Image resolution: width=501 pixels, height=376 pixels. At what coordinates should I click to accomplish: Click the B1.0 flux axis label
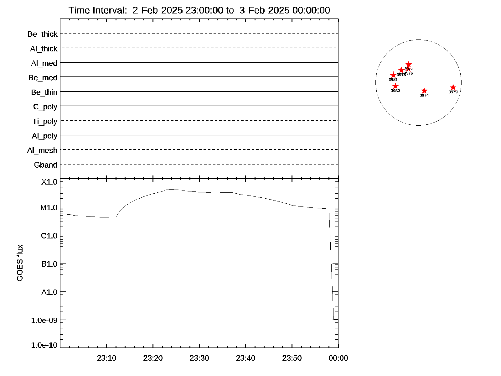[49, 264]
